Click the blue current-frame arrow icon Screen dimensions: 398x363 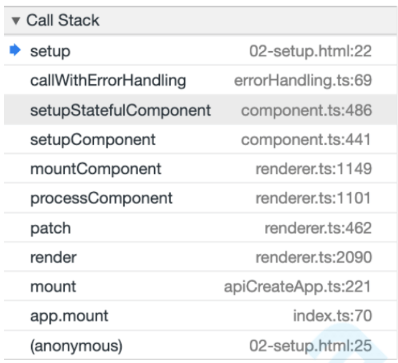(15, 51)
